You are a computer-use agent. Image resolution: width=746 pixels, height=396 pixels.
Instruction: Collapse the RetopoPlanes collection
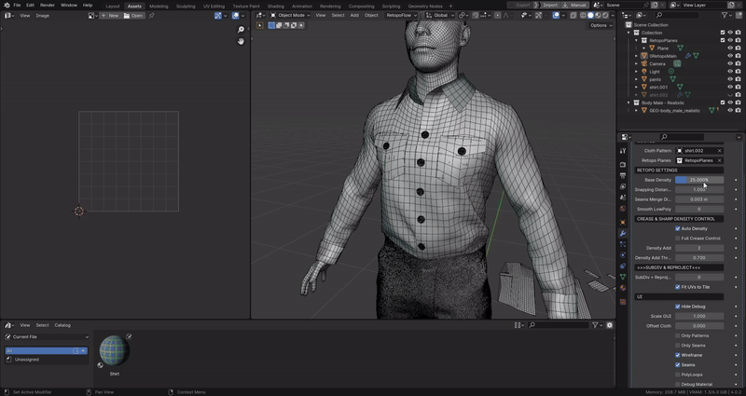click(x=637, y=40)
